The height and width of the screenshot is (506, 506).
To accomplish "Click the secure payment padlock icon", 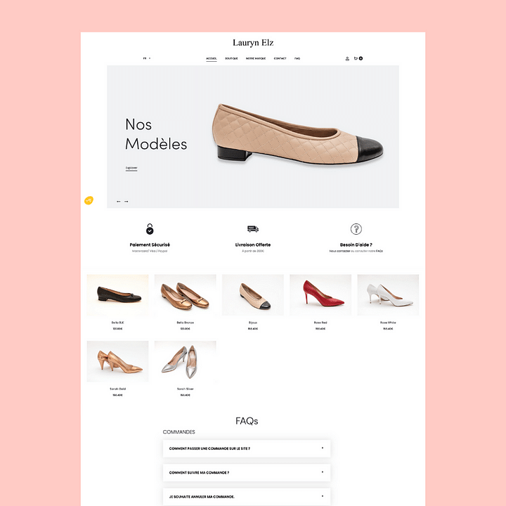I will click(150, 229).
